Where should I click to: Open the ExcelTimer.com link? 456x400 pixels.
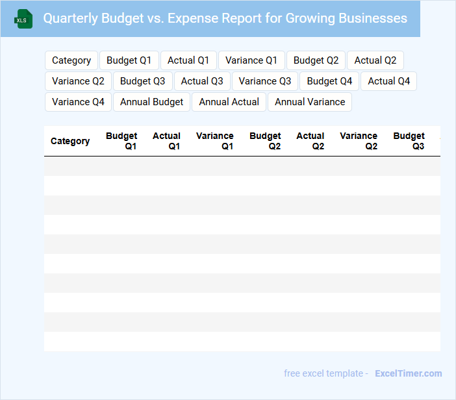click(x=408, y=373)
